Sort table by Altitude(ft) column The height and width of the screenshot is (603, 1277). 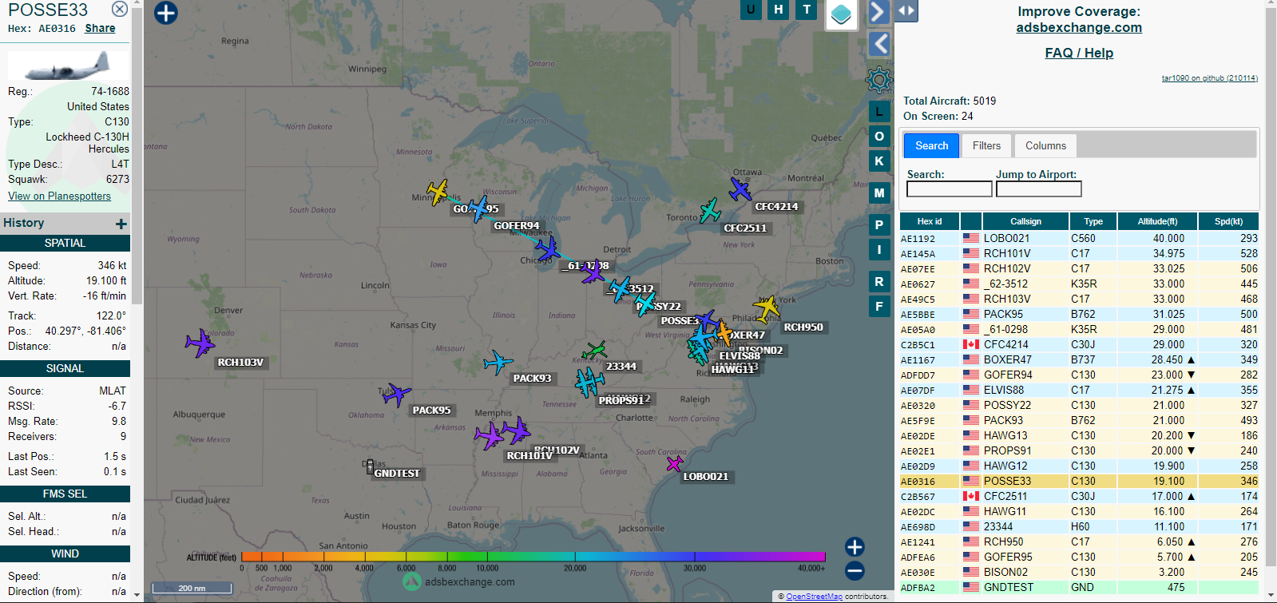pyautogui.click(x=1157, y=221)
